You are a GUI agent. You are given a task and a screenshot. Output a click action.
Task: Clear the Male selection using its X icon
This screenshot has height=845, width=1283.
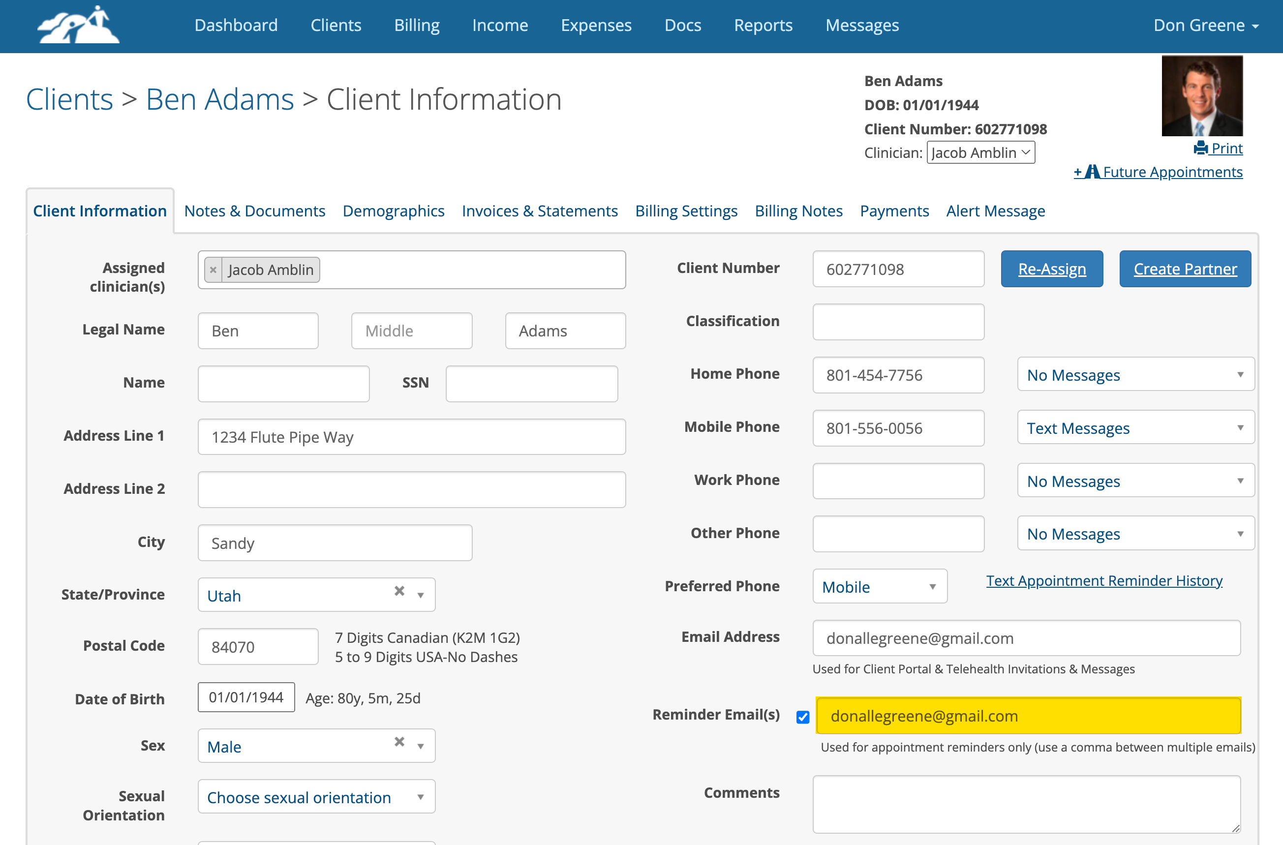(399, 742)
